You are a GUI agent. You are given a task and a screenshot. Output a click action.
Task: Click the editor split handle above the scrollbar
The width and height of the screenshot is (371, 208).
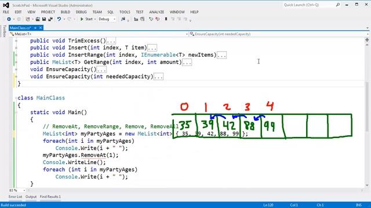pyautogui.click(x=367, y=40)
